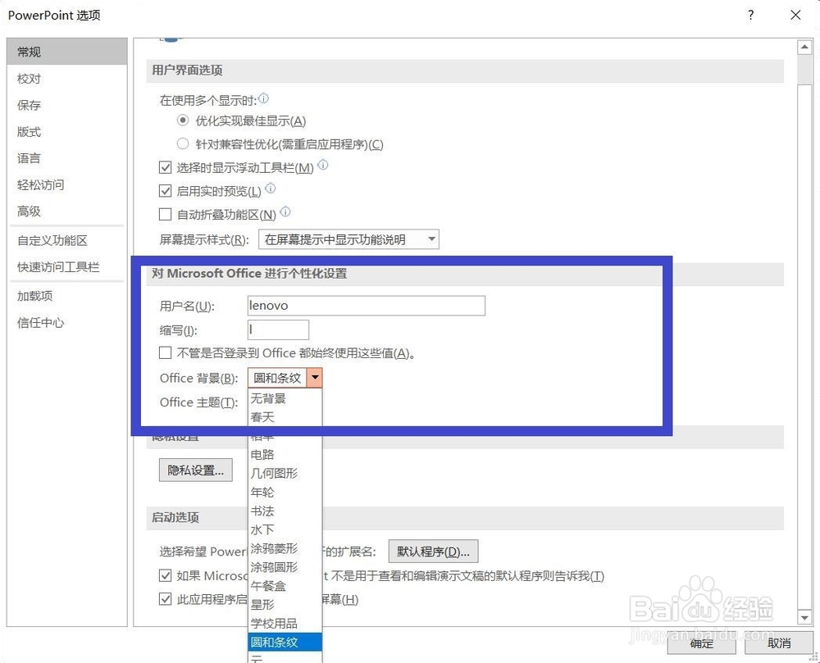
Task: Choose 无背景 from background list
Action: (285, 398)
